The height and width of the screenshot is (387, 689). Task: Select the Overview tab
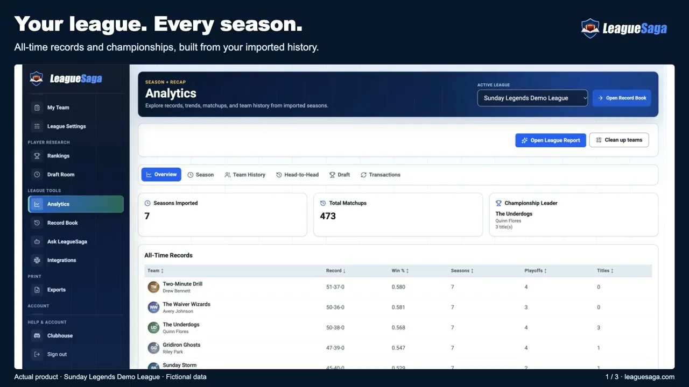click(x=161, y=175)
